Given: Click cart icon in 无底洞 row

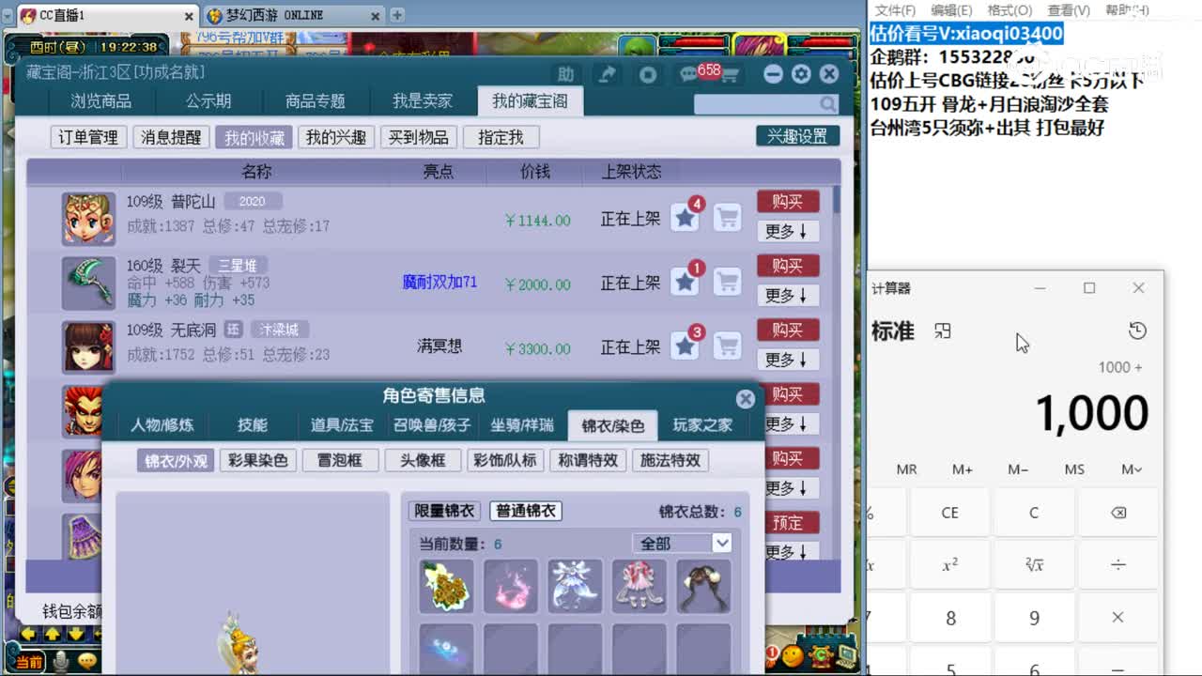Looking at the screenshot, I should click(727, 346).
